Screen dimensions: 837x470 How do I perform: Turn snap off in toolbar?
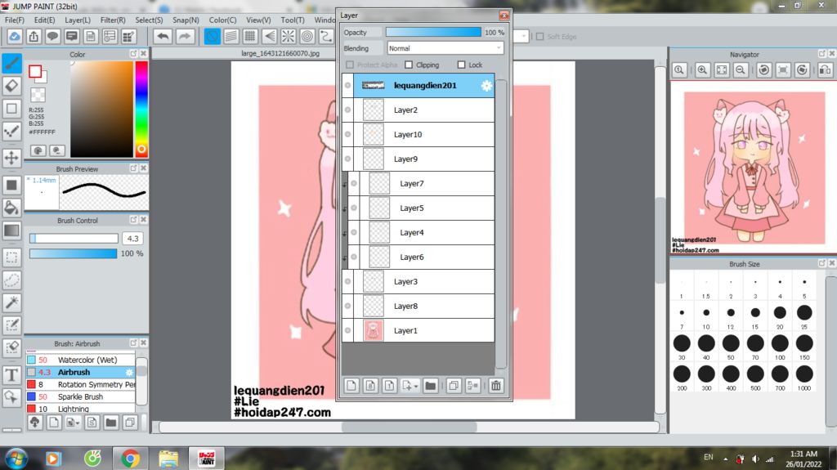212,36
